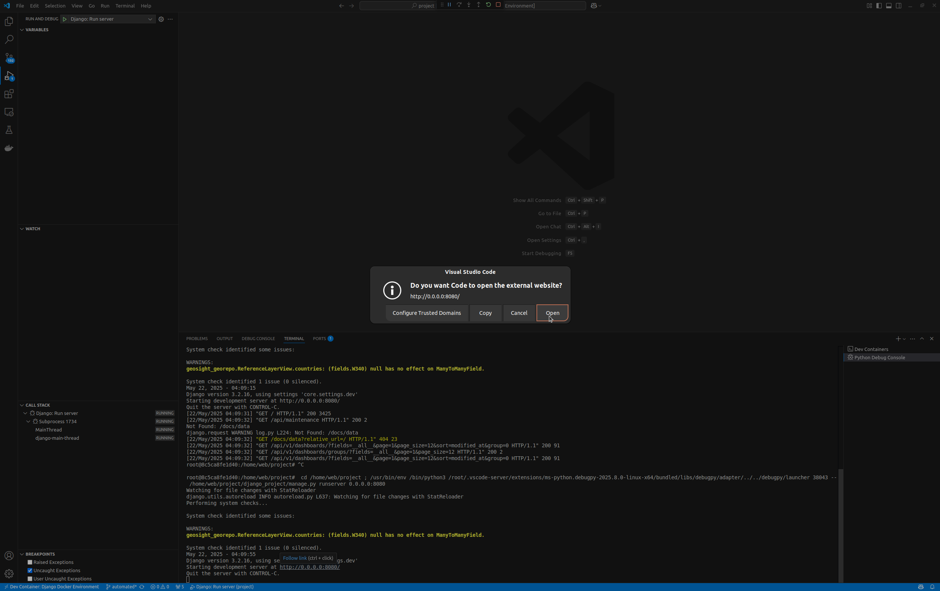Open terminal panel more actions menu
The image size is (940, 591).
coord(912,339)
